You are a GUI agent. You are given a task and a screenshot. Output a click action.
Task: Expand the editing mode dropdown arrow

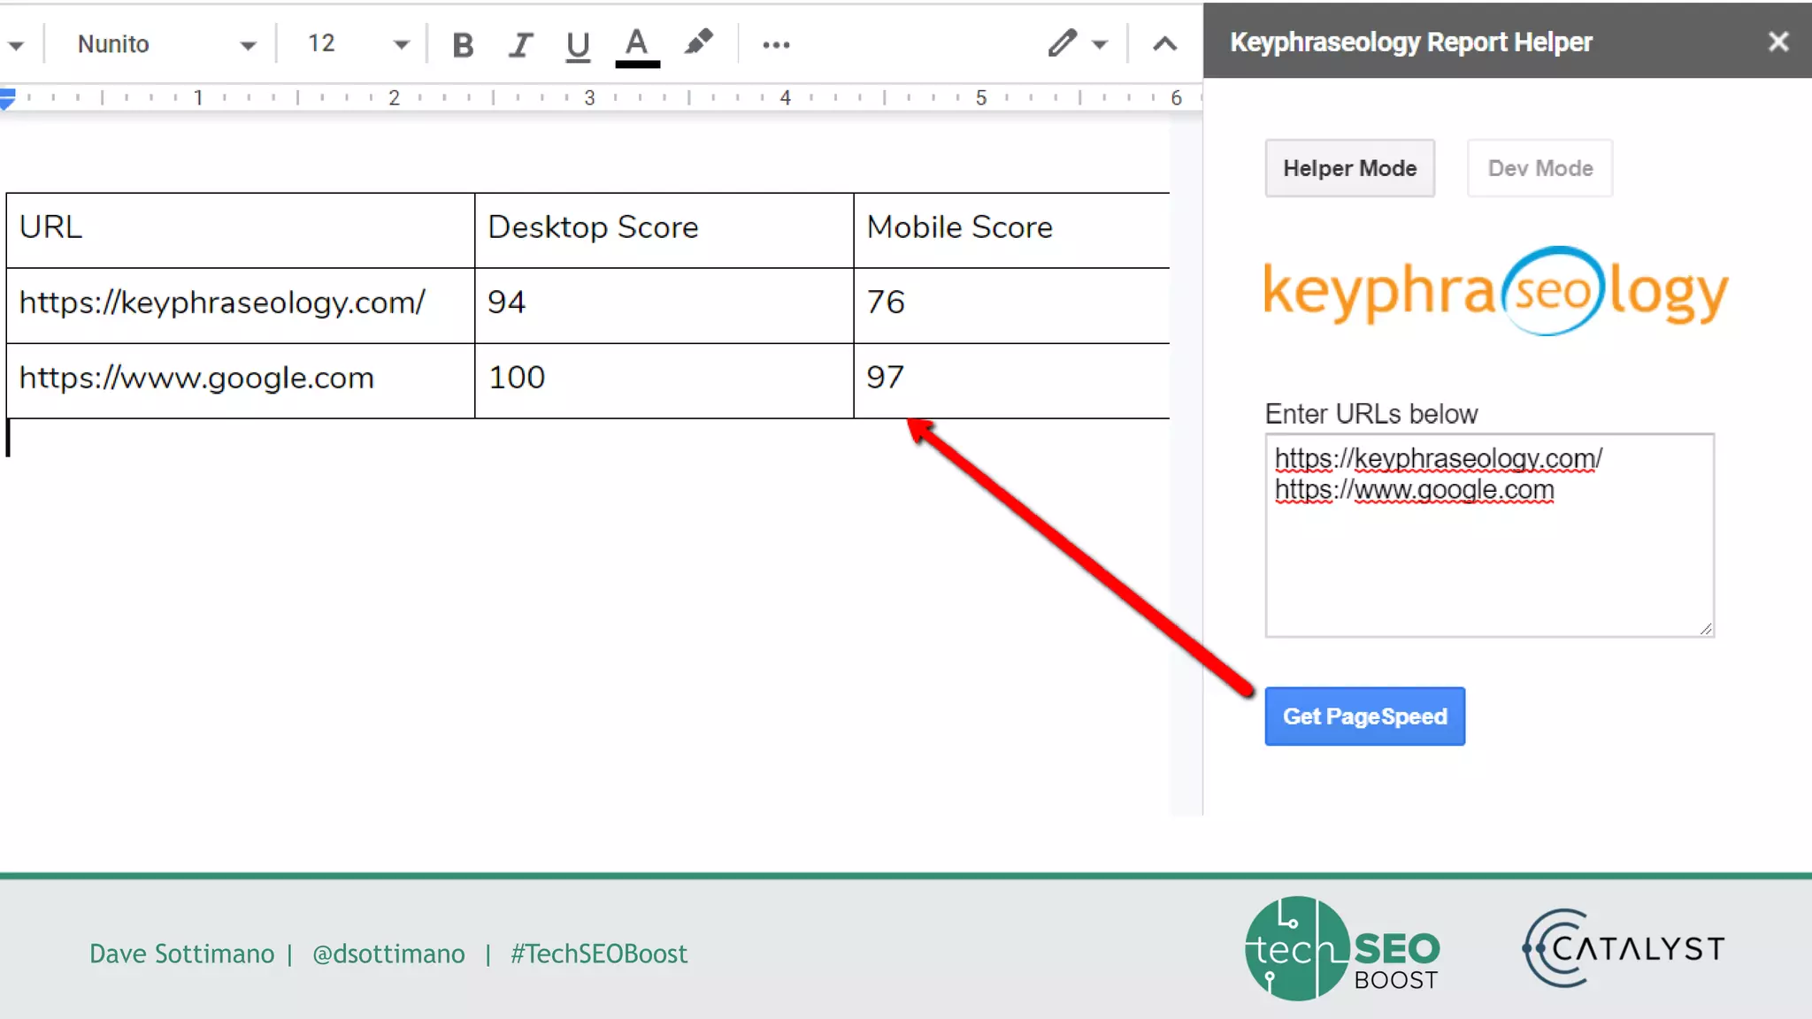[1100, 45]
